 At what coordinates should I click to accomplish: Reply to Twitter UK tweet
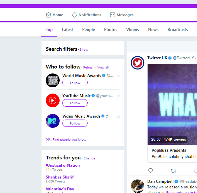151,171
